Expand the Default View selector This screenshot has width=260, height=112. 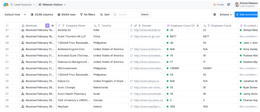click(x=15, y=15)
